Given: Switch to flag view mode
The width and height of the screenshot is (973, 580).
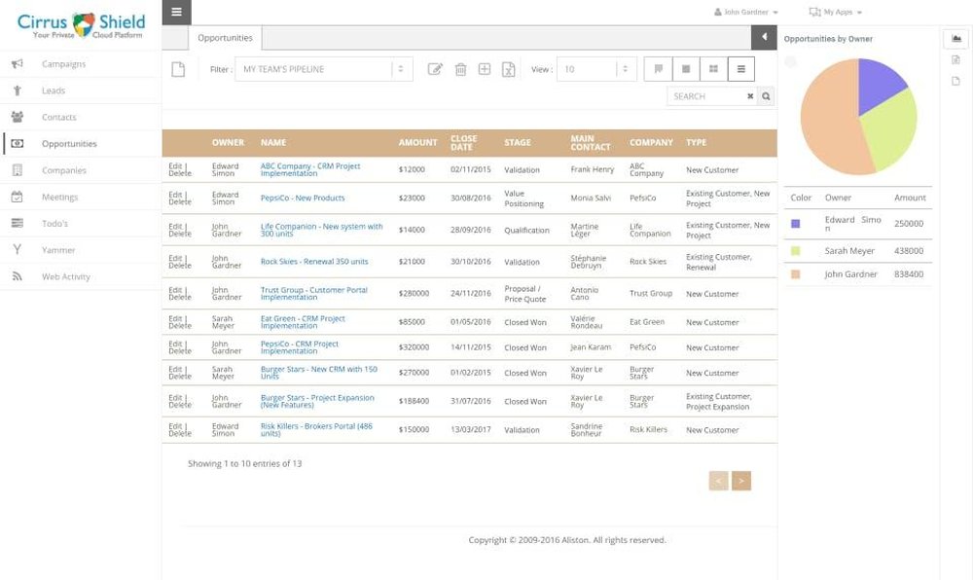Looking at the screenshot, I should click(x=659, y=69).
